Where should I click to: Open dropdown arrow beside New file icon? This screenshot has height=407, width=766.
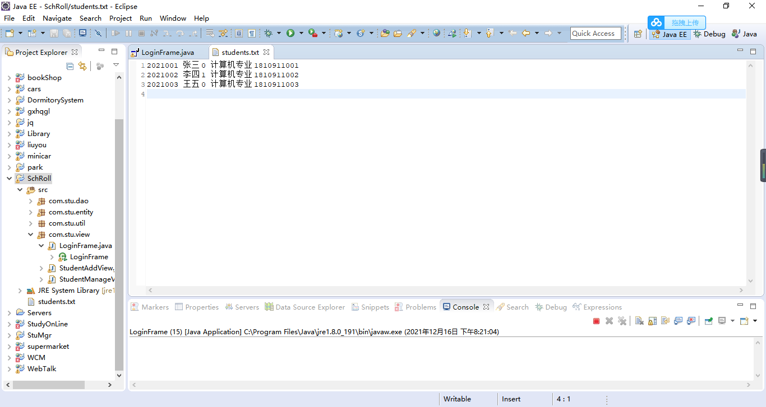coord(20,33)
